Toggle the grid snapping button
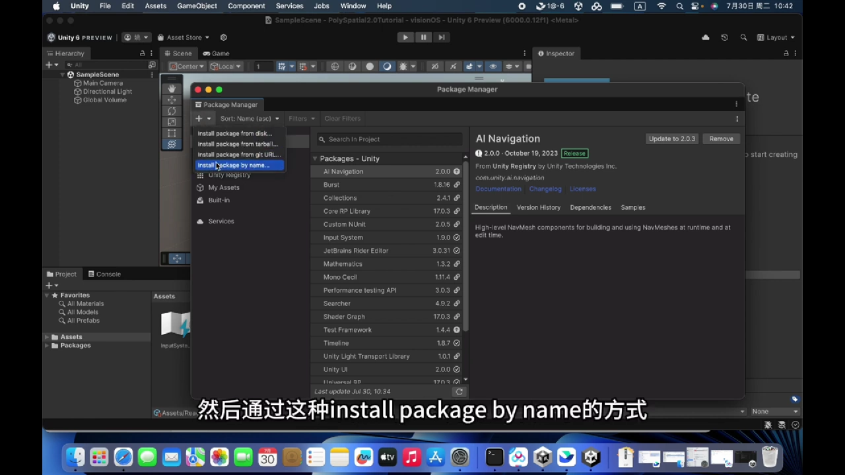 (303, 66)
